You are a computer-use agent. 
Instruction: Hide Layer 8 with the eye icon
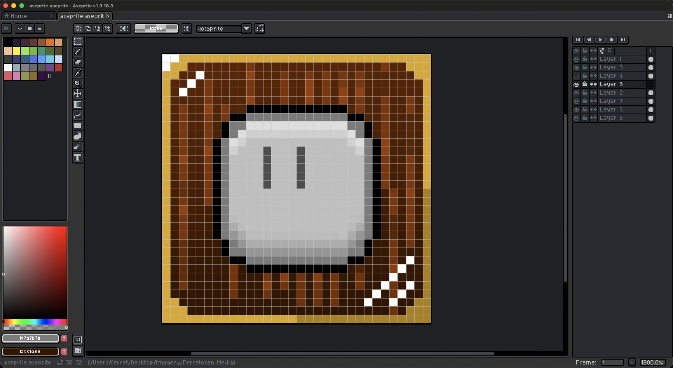pos(576,84)
